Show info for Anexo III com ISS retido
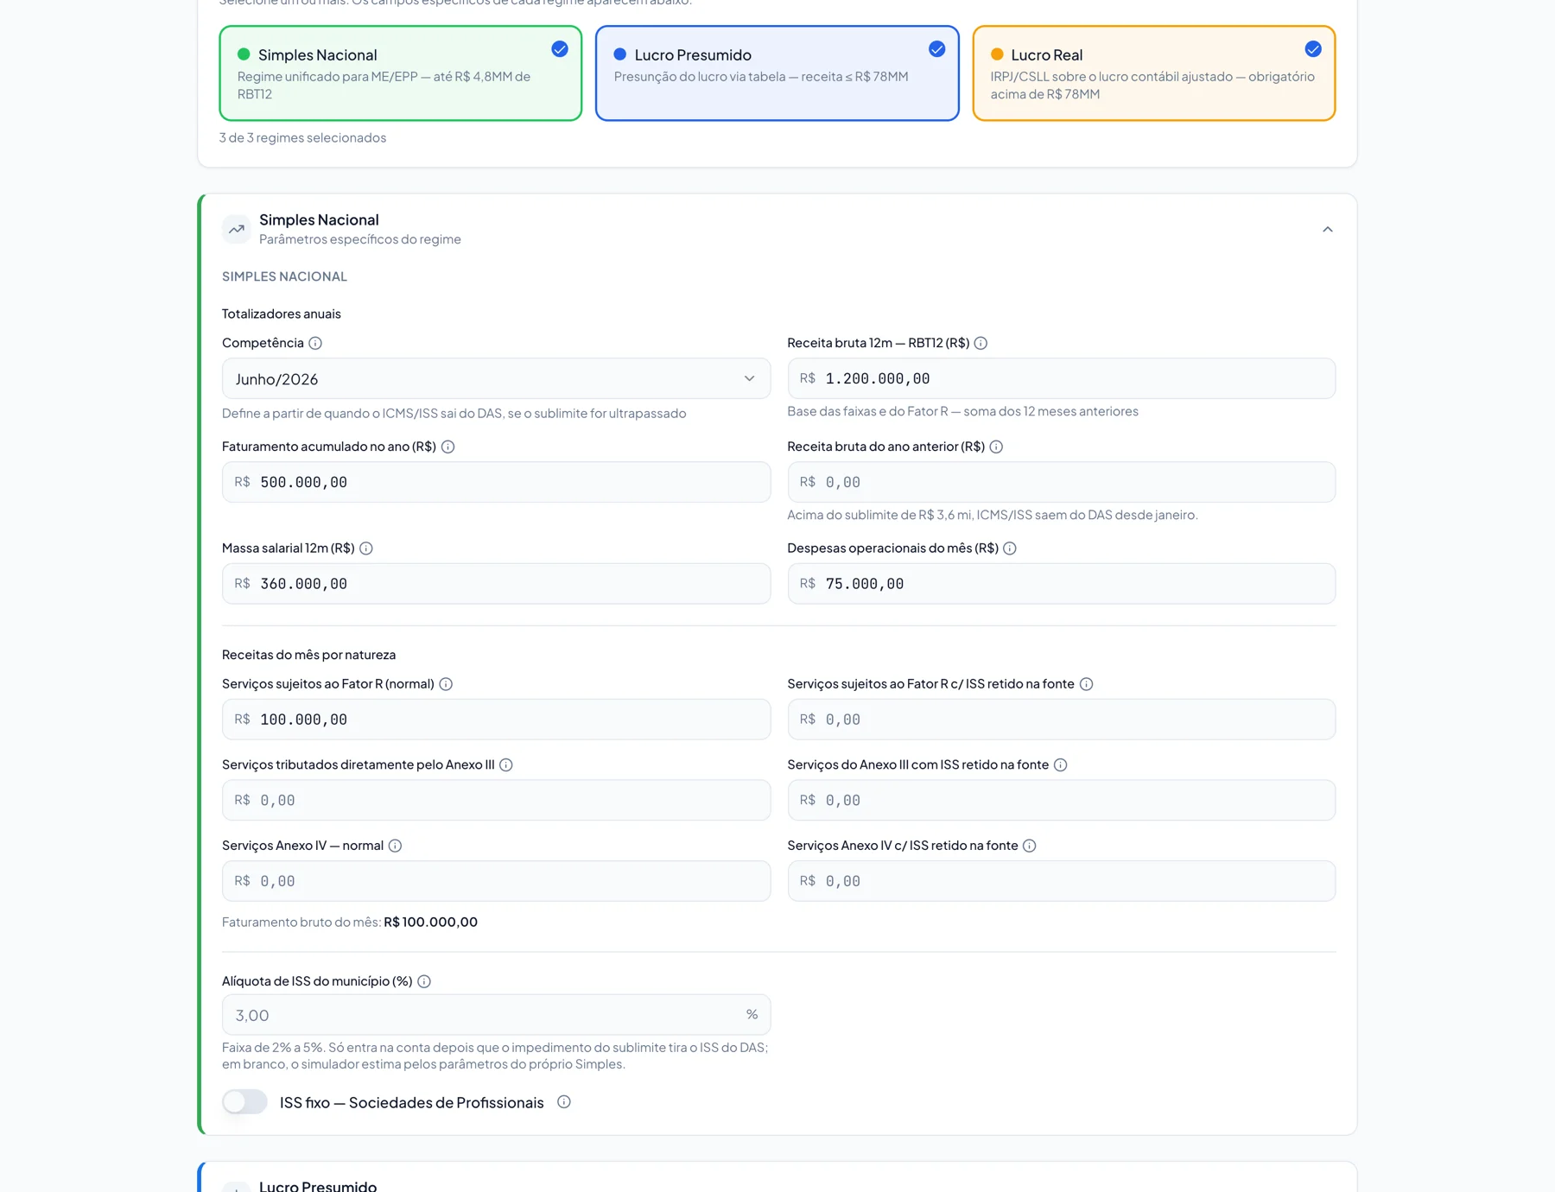Screen dimensions: 1555x1192 click(1060, 765)
